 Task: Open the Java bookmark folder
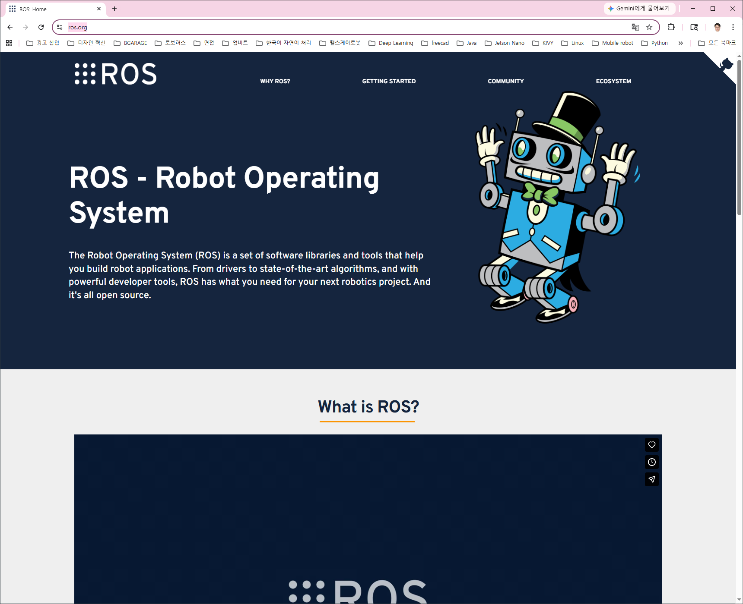(x=467, y=43)
